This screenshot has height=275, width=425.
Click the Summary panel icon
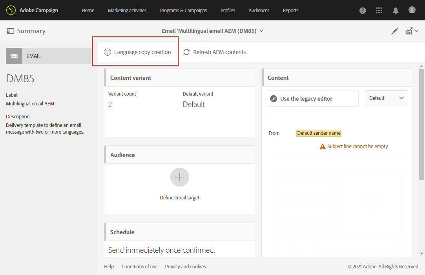(11, 31)
